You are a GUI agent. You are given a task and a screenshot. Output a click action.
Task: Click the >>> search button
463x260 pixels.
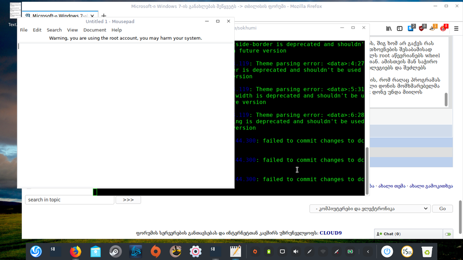pos(128,200)
